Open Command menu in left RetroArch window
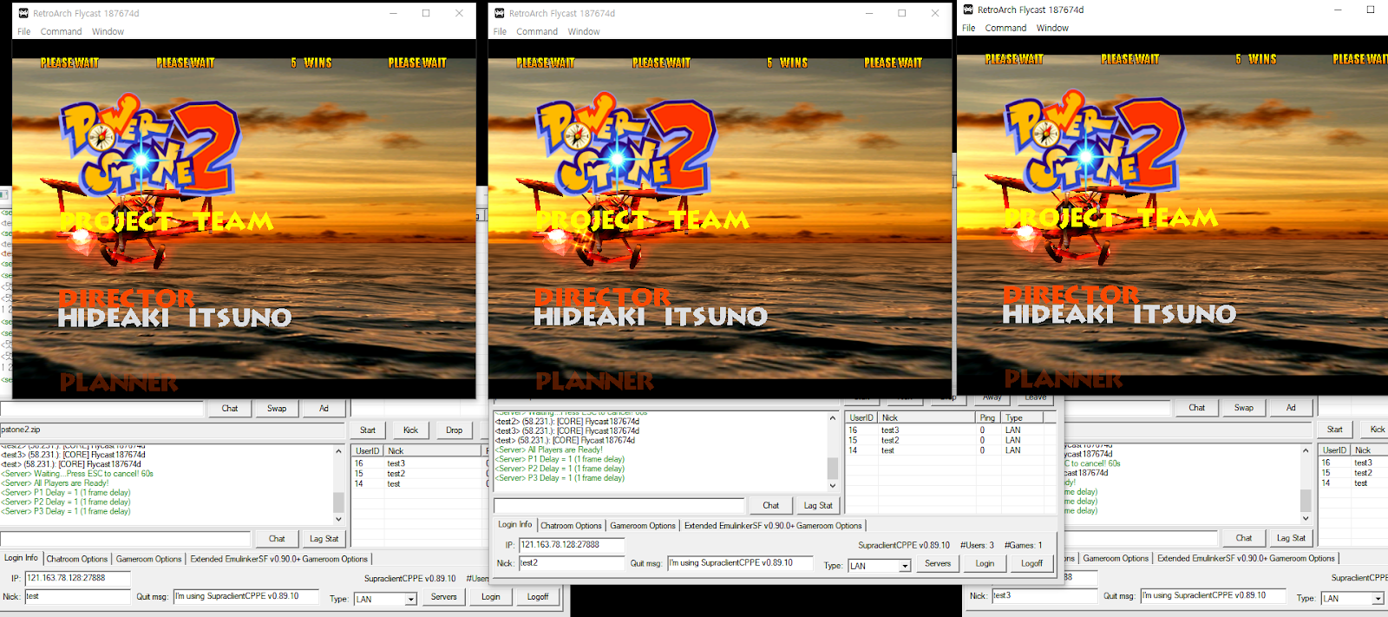This screenshot has height=617, width=1388. coord(61,31)
